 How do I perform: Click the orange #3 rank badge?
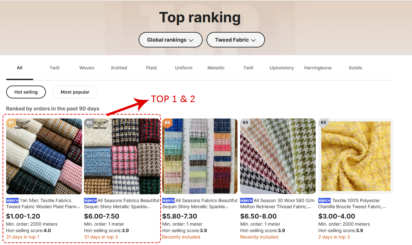pyautogui.click(x=167, y=123)
